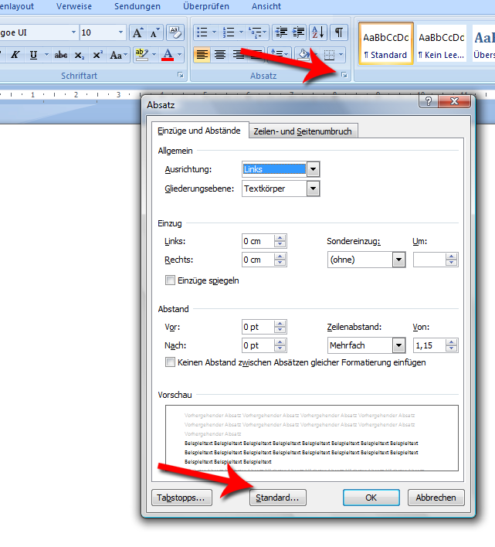This screenshot has height=547, width=495.
Task: Insert a numbered list
Action: point(229,32)
